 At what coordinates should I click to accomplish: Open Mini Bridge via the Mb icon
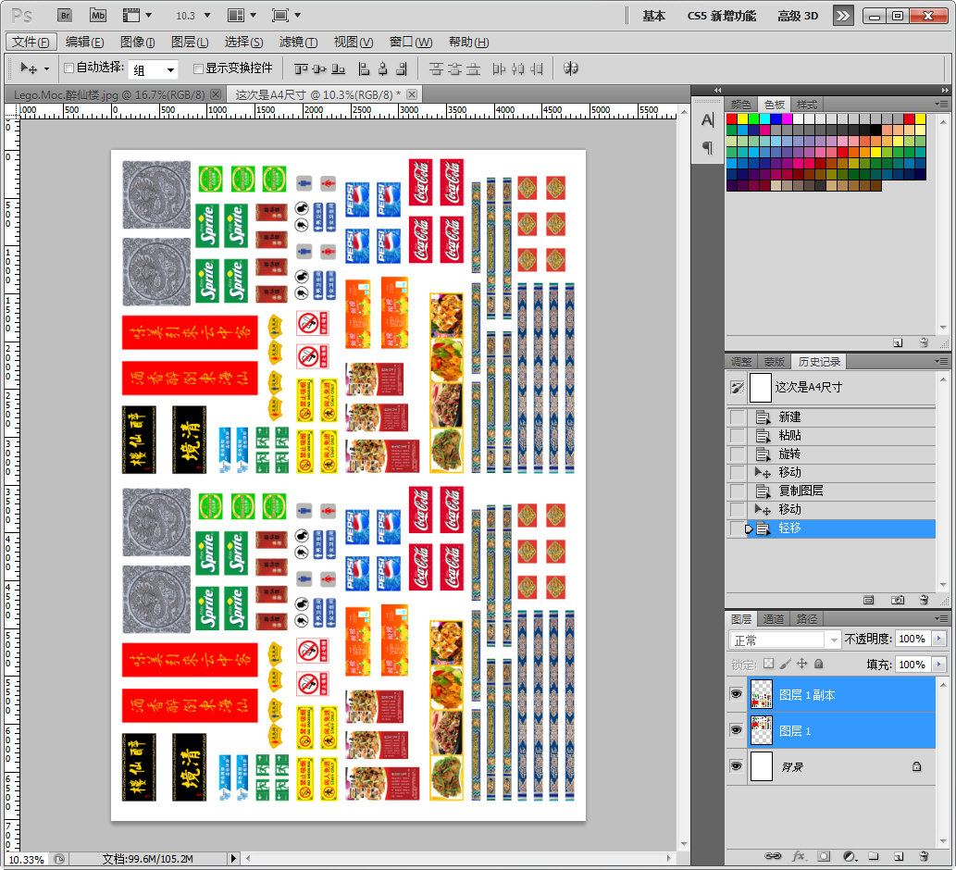[98, 16]
